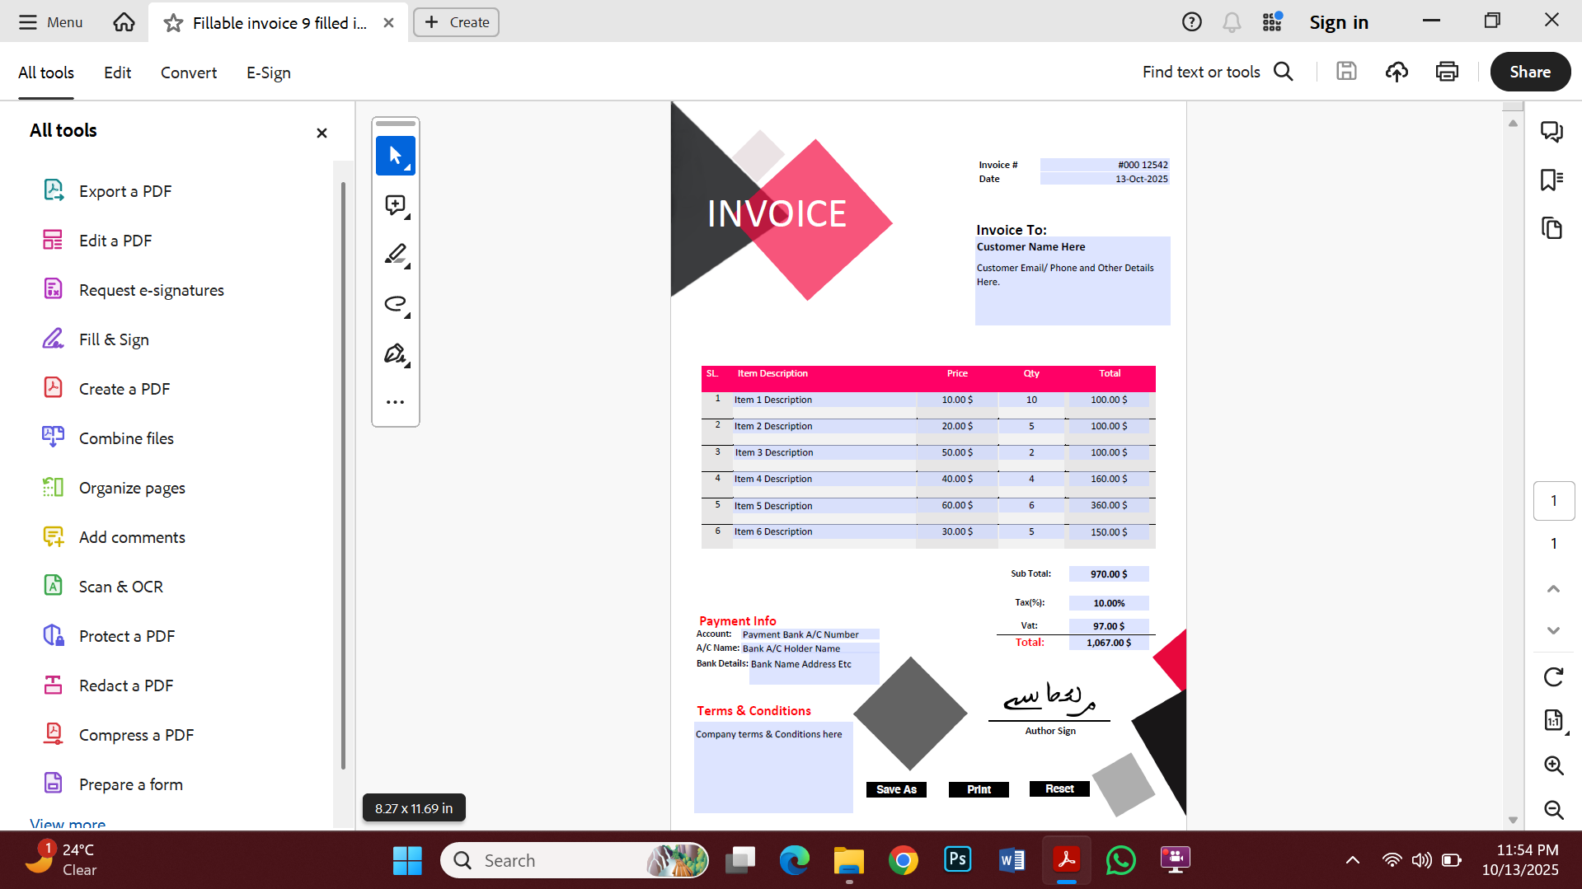Open the Organize pages panel icon

1552,228
